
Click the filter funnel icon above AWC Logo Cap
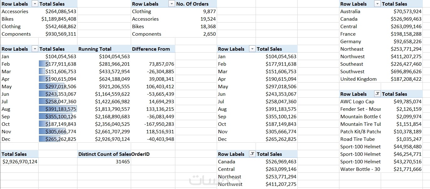pyautogui.click(x=378, y=94)
